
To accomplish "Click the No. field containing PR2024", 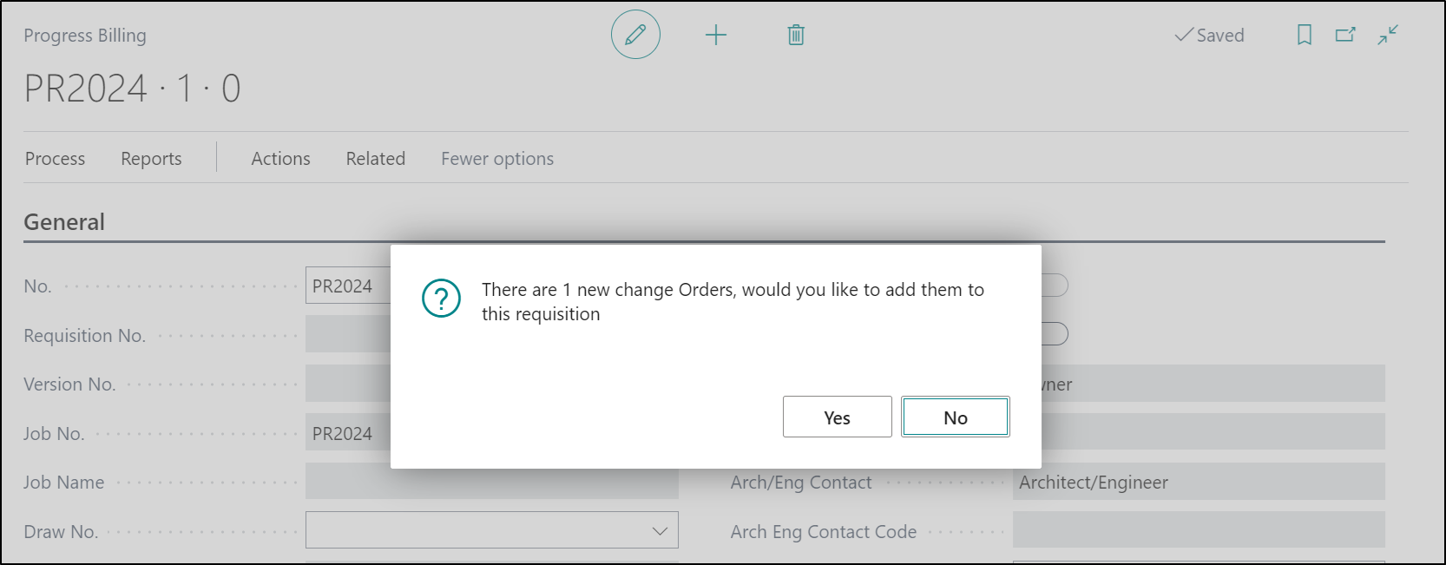I will point(347,286).
